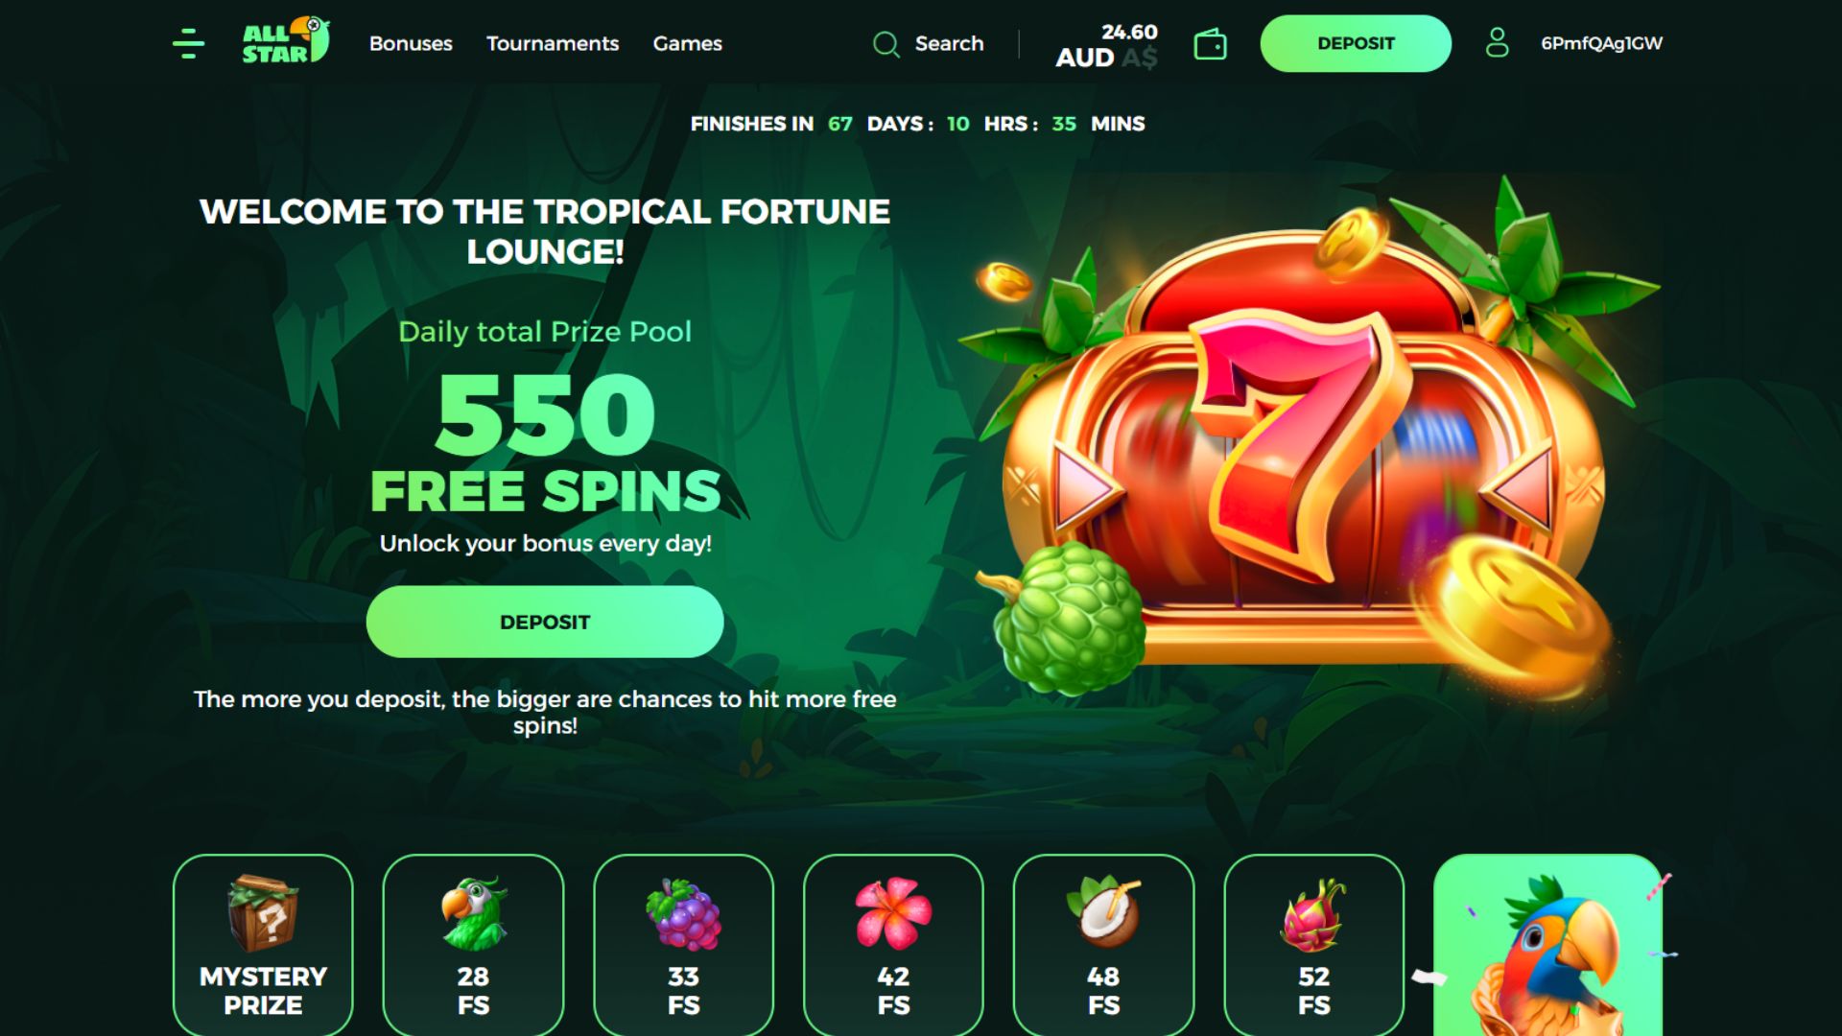Open the wallet icon in header
Screen dimensions: 1842x1036
pos(1210,44)
